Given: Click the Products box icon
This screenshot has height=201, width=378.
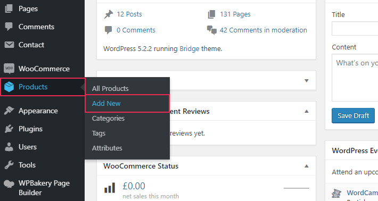Looking at the screenshot, I should click(9, 87).
